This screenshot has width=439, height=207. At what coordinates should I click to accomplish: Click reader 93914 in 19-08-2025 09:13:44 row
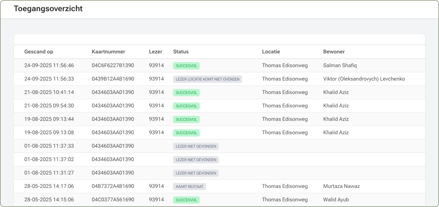pos(156,119)
